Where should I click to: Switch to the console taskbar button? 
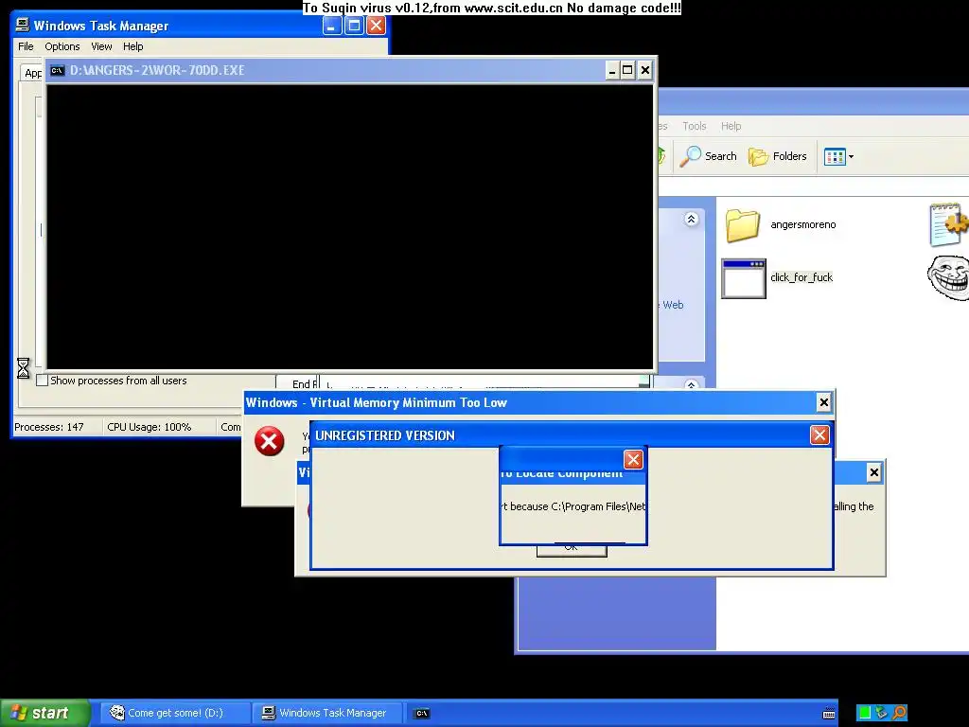(x=422, y=714)
